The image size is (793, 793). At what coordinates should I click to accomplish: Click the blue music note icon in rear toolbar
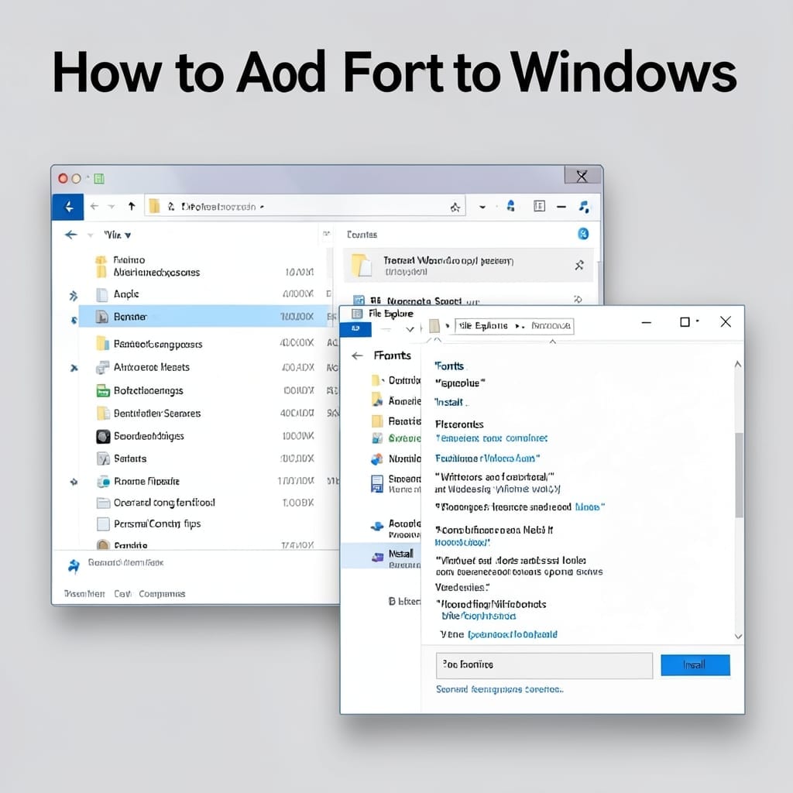click(x=584, y=206)
